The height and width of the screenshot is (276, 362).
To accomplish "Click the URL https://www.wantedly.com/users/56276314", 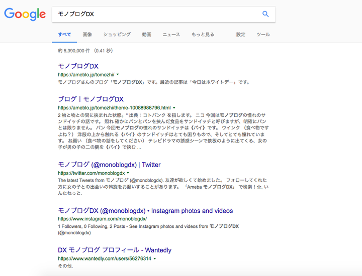I will (105, 258).
